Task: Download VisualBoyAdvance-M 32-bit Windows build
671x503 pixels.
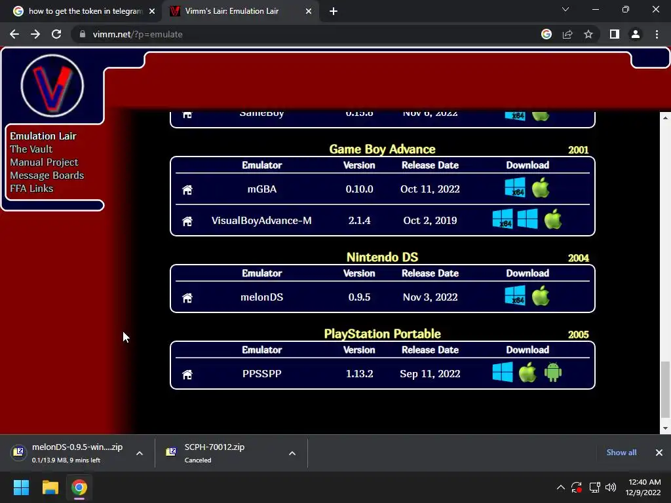Action: (x=527, y=219)
